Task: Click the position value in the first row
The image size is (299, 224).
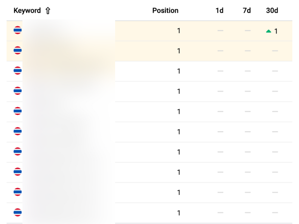Action: click(179, 31)
